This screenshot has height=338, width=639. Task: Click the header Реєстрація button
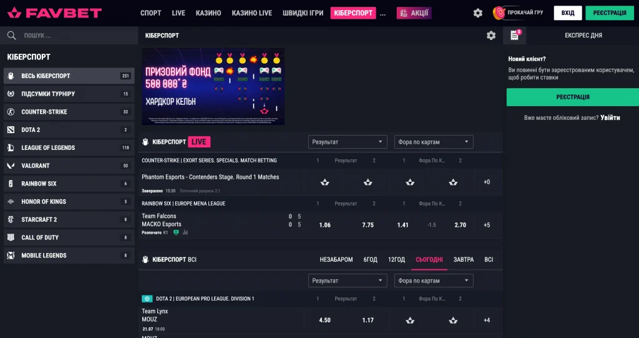[610, 13]
